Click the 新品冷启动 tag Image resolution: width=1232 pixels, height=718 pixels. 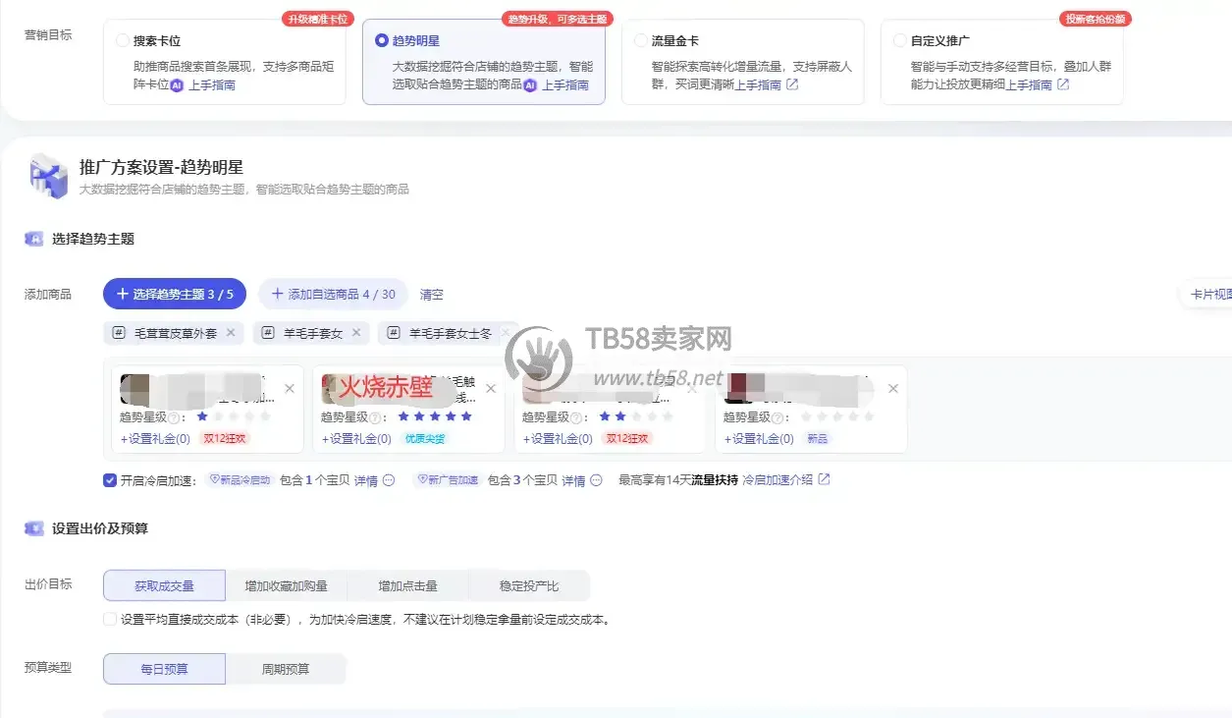coord(240,480)
